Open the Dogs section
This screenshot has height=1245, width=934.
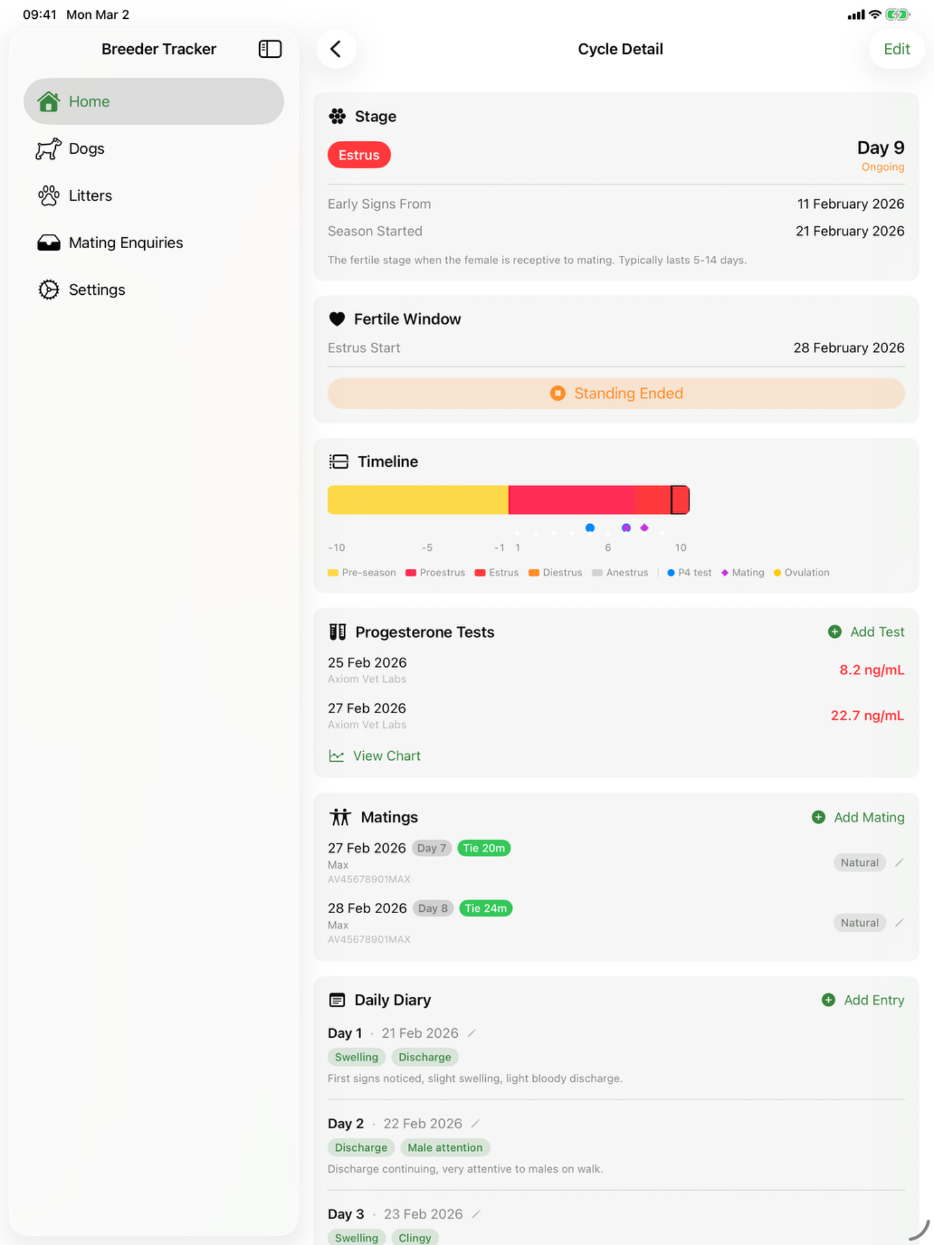[86, 149]
